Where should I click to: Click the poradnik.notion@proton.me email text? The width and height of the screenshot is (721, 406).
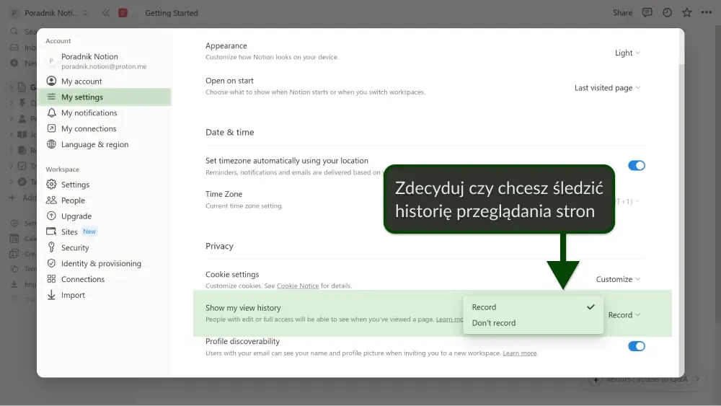click(104, 66)
